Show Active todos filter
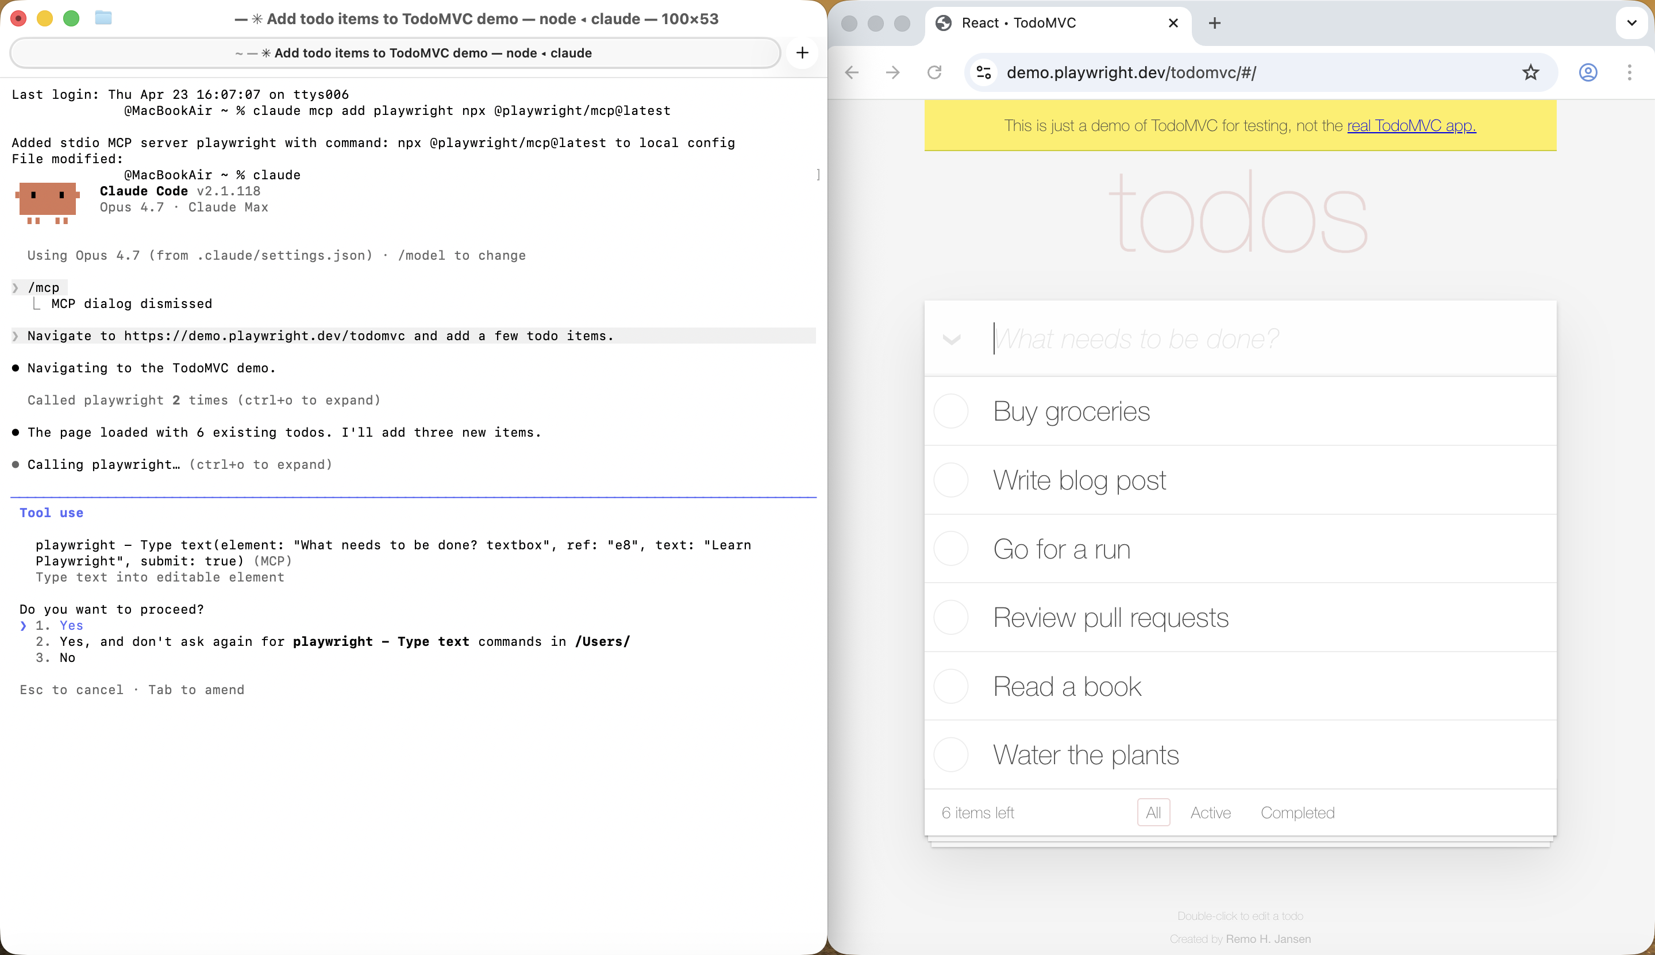This screenshot has width=1655, height=955. pos(1210,812)
